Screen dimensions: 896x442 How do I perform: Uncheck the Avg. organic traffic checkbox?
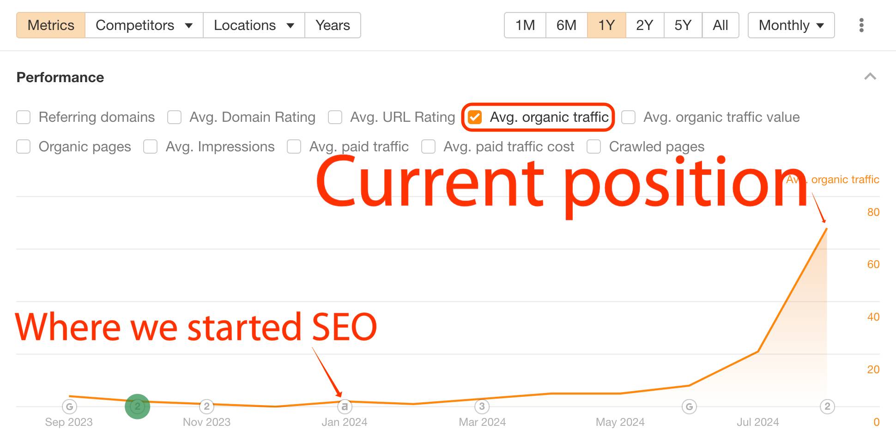click(475, 117)
